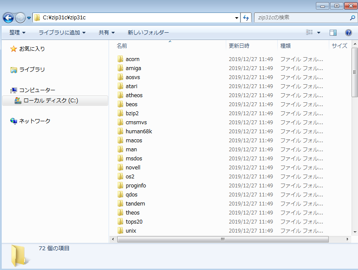Select the aosvs folder icon
Image resolution: width=358 pixels, height=270 pixels.
(x=120, y=77)
